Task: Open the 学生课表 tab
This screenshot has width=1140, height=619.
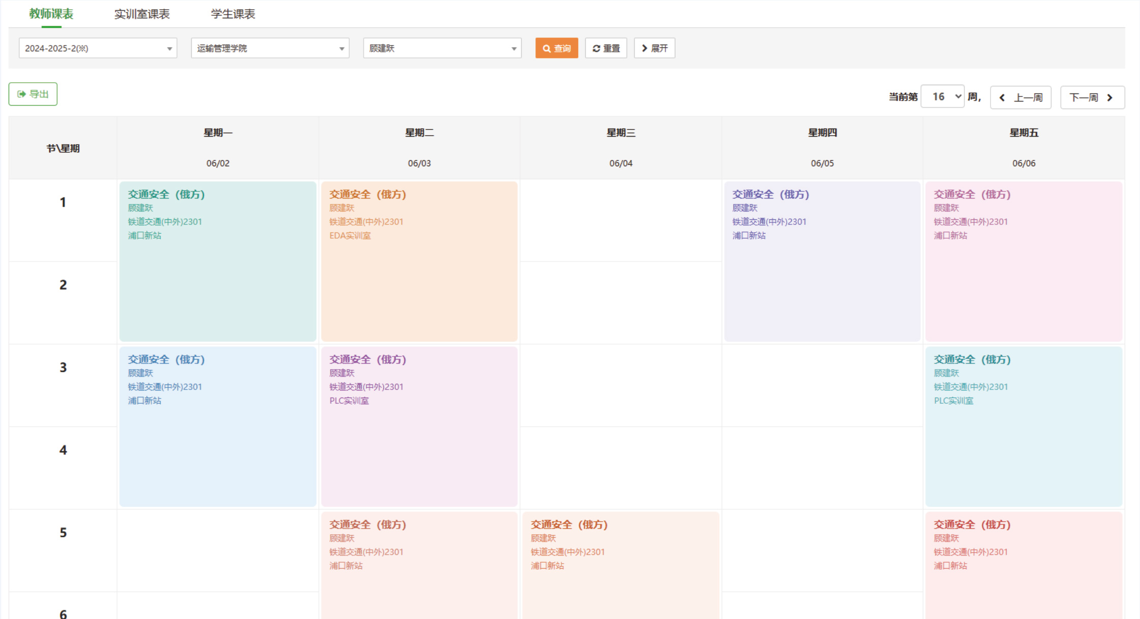Action: point(233,14)
